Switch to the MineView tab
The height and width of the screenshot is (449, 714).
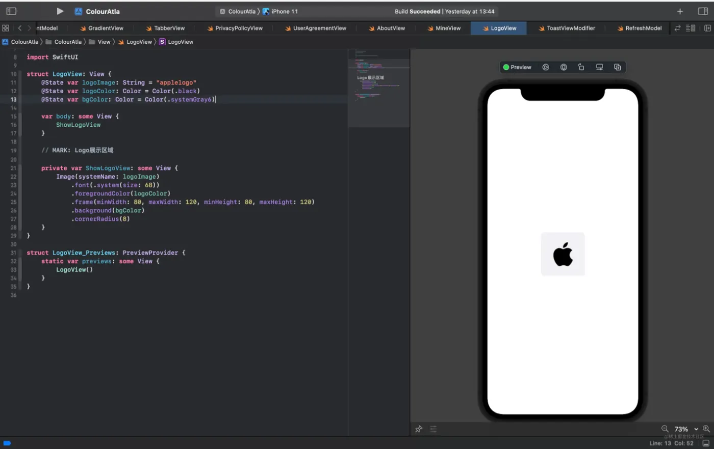pos(444,28)
